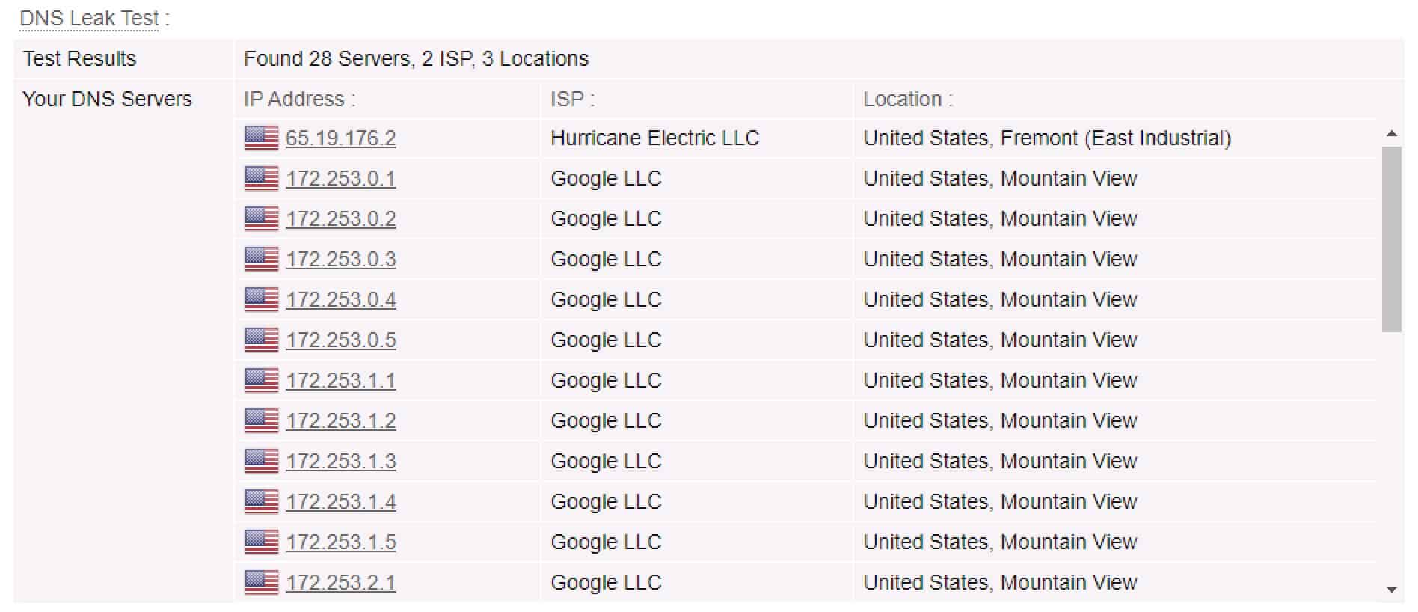Open the 65.19.176.2 IP address link
Image resolution: width=1418 pixels, height=612 pixels.
(341, 138)
